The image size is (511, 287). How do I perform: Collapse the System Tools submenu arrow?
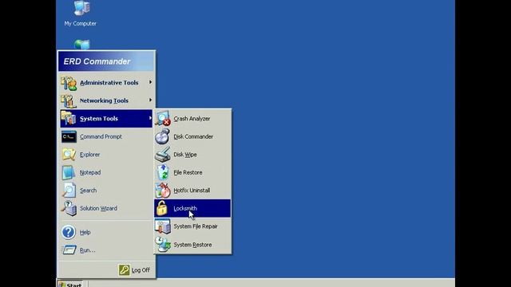pyautogui.click(x=150, y=118)
